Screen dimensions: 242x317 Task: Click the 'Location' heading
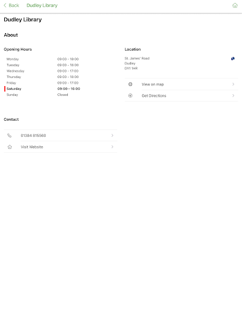click(133, 50)
